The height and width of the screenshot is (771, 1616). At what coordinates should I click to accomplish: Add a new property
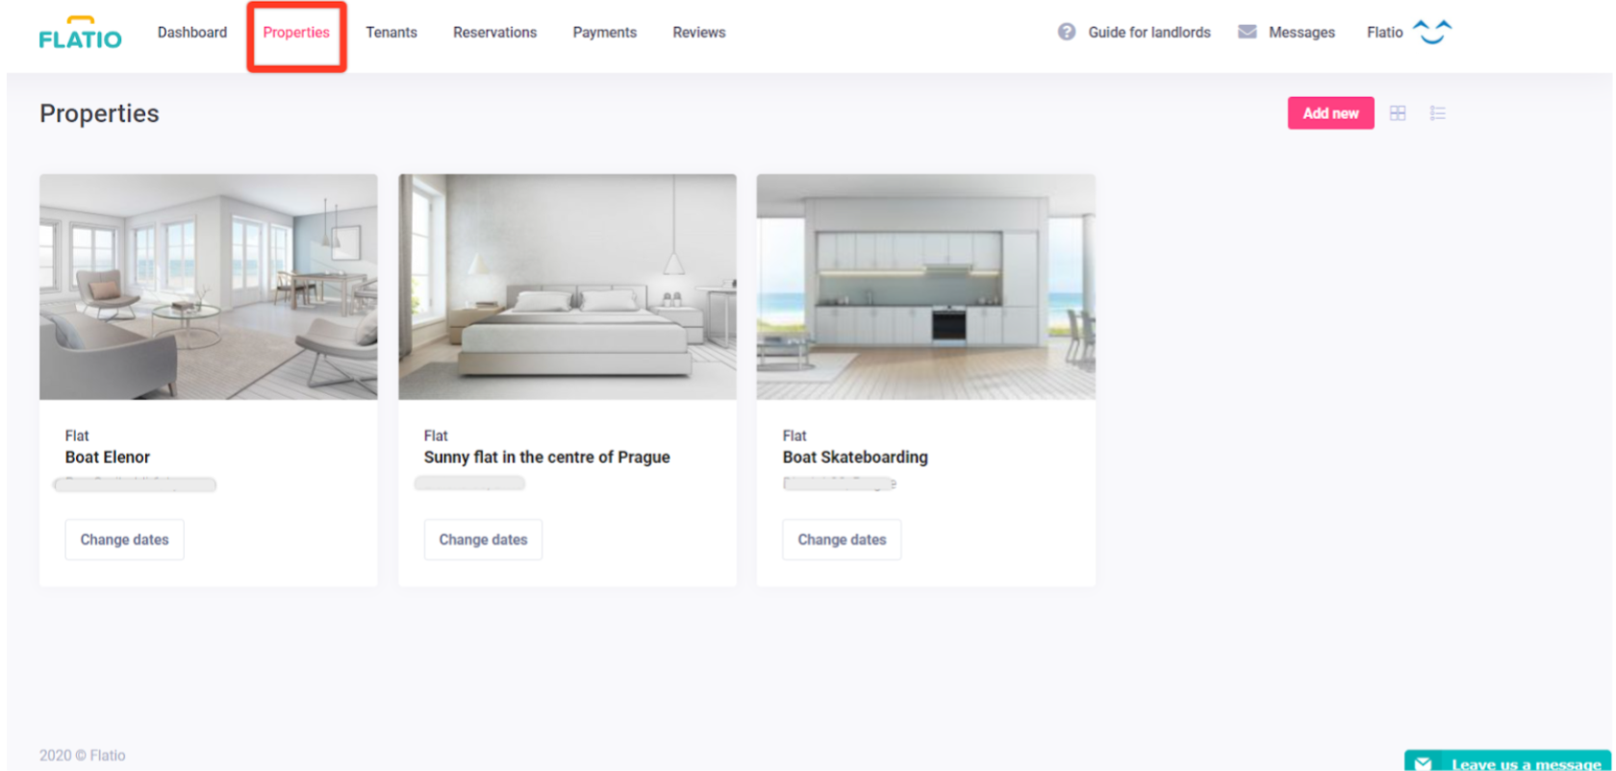[1330, 113]
